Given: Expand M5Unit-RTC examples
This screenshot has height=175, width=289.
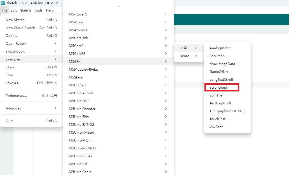Looking at the screenshot, I should tap(119, 164).
